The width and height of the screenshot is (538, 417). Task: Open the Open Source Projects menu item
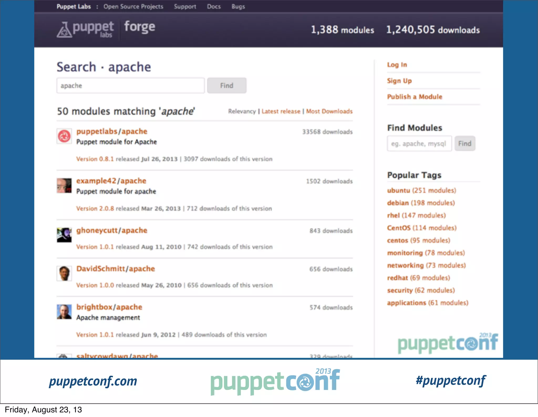tap(133, 7)
